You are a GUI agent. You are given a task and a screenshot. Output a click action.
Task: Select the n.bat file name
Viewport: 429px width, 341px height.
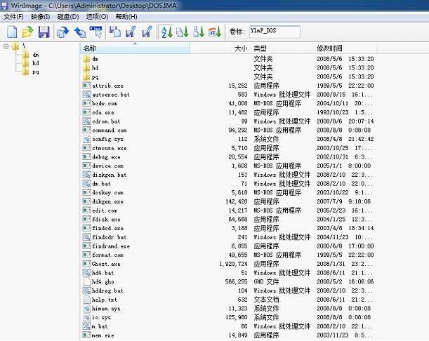point(100,326)
